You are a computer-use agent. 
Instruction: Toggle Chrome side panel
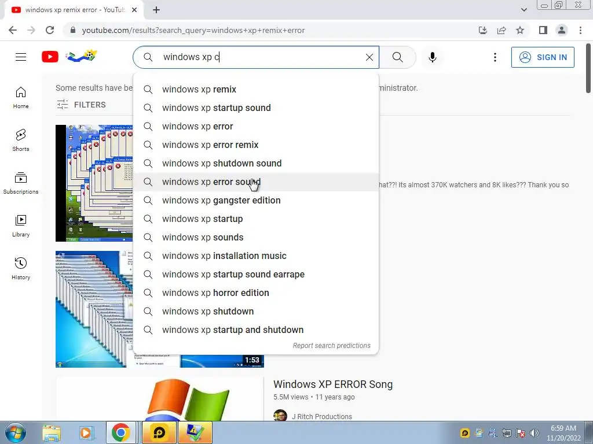coord(543,30)
